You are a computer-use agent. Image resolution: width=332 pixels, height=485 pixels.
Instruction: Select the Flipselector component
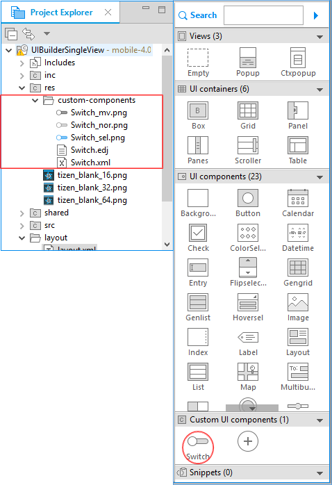(x=247, y=272)
